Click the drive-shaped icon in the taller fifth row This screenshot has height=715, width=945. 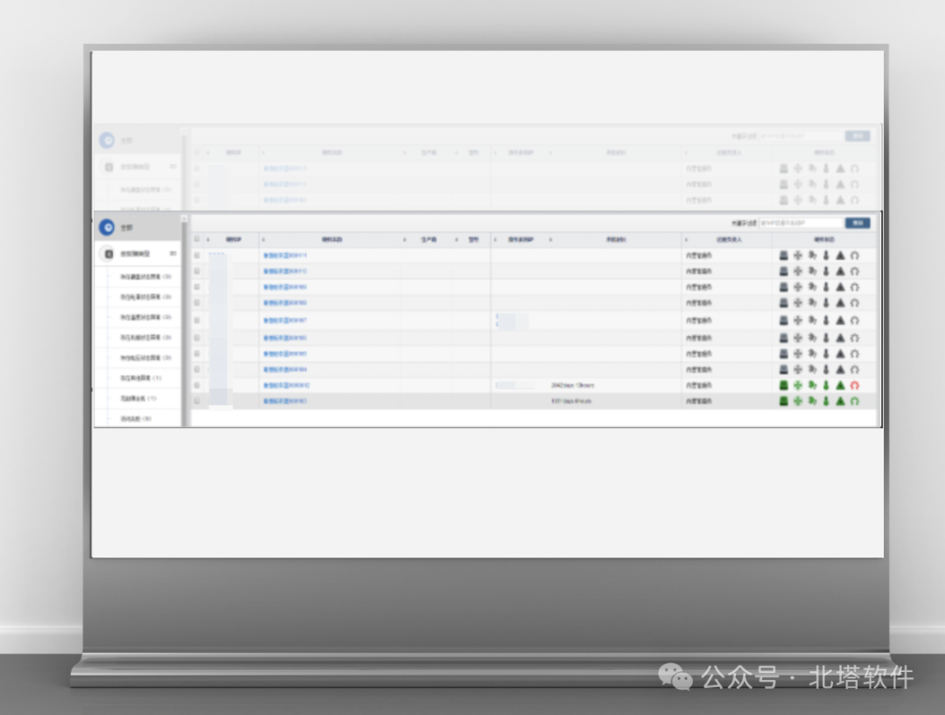[783, 320]
